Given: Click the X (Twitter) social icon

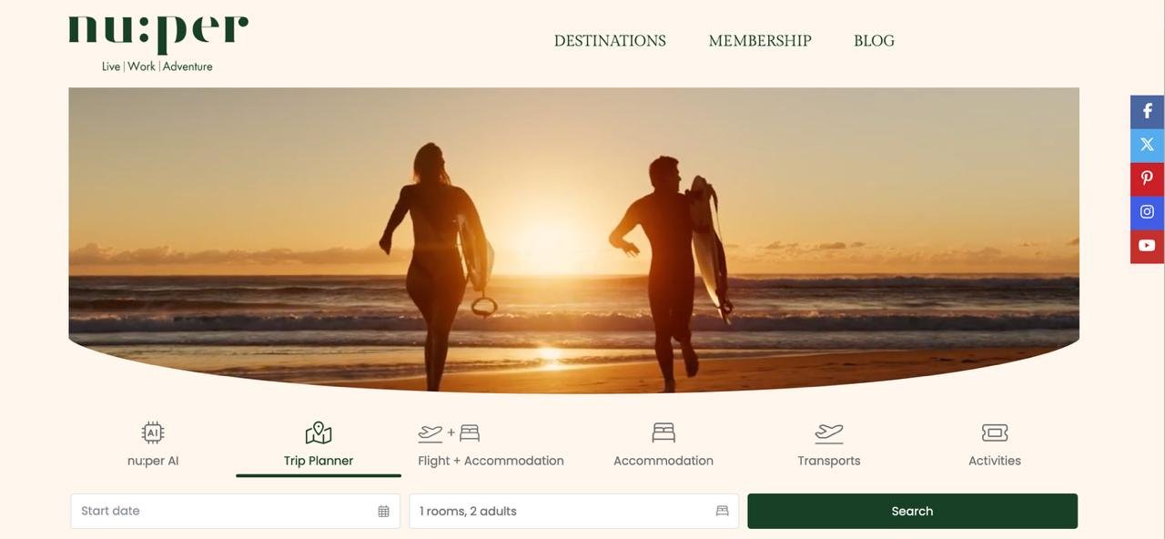Looking at the screenshot, I should pos(1147,145).
